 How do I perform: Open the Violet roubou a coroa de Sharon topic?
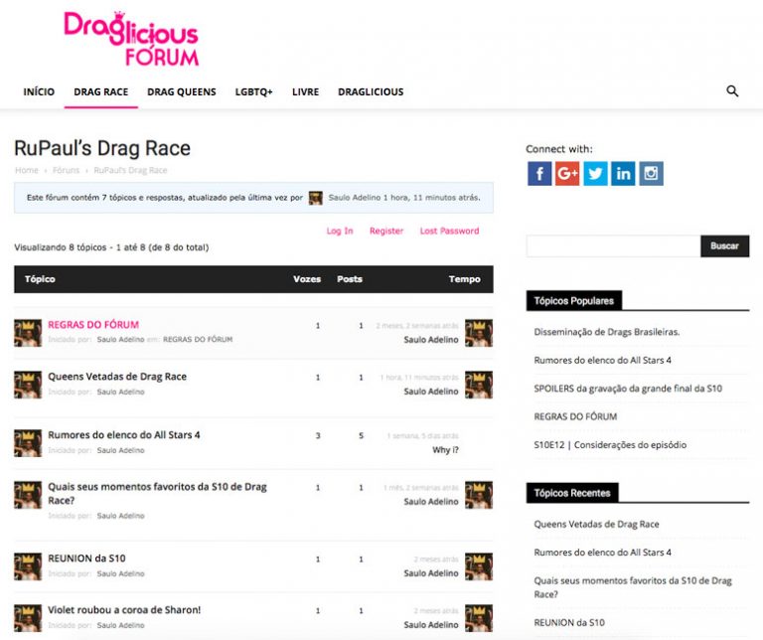[x=124, y=610]
